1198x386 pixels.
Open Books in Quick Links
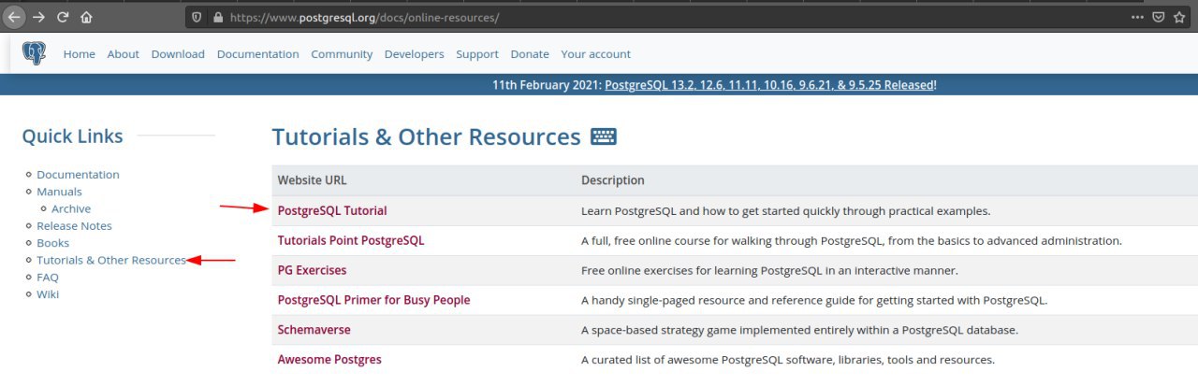point(53,243)
